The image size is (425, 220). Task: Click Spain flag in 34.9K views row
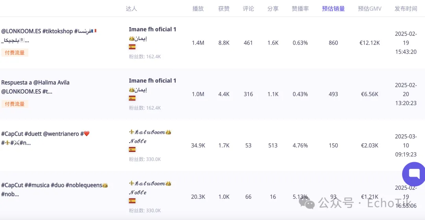[x=132, y=150]
